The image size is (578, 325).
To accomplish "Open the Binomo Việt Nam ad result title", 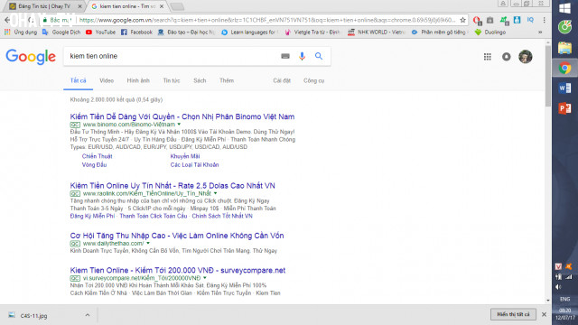I will pyautogui.click(x=182, y=116).
